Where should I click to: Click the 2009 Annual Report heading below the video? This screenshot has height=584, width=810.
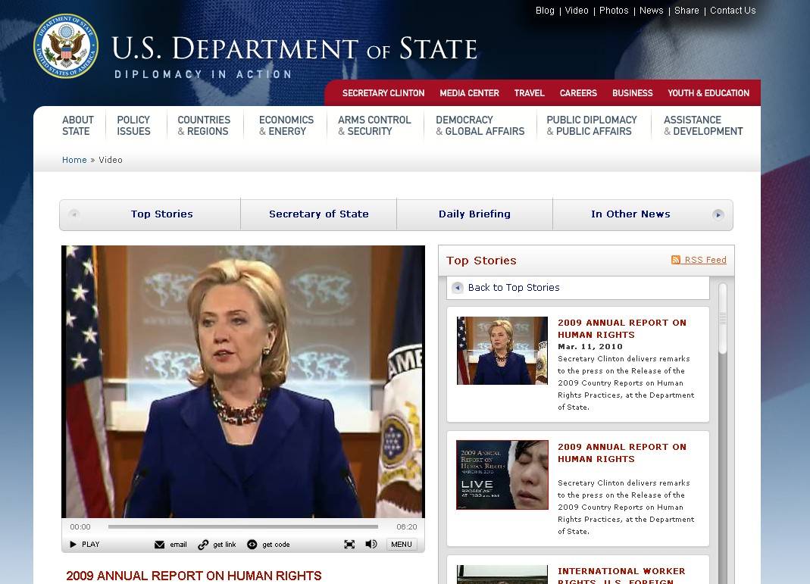194,576
